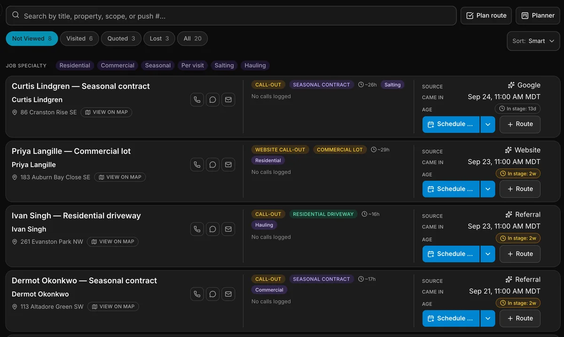This screenshot has height=337, width=564.
Task: Switch to the Lost tab
Action: [159, 39]
